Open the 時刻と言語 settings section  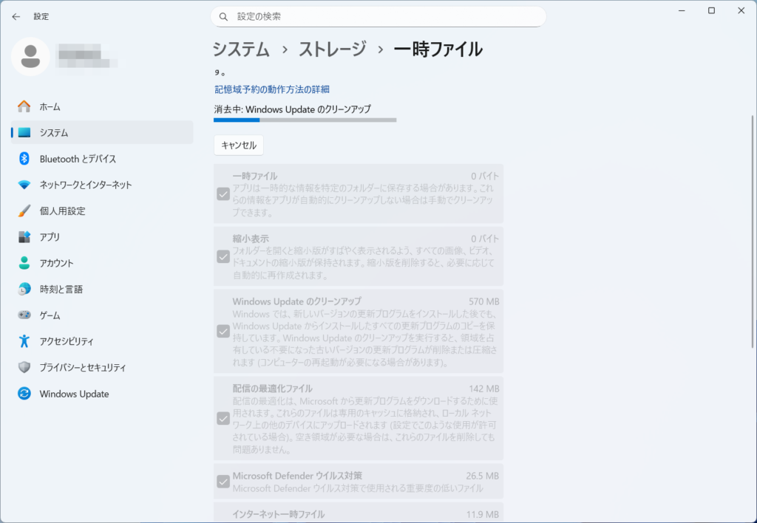click(61, 290)
